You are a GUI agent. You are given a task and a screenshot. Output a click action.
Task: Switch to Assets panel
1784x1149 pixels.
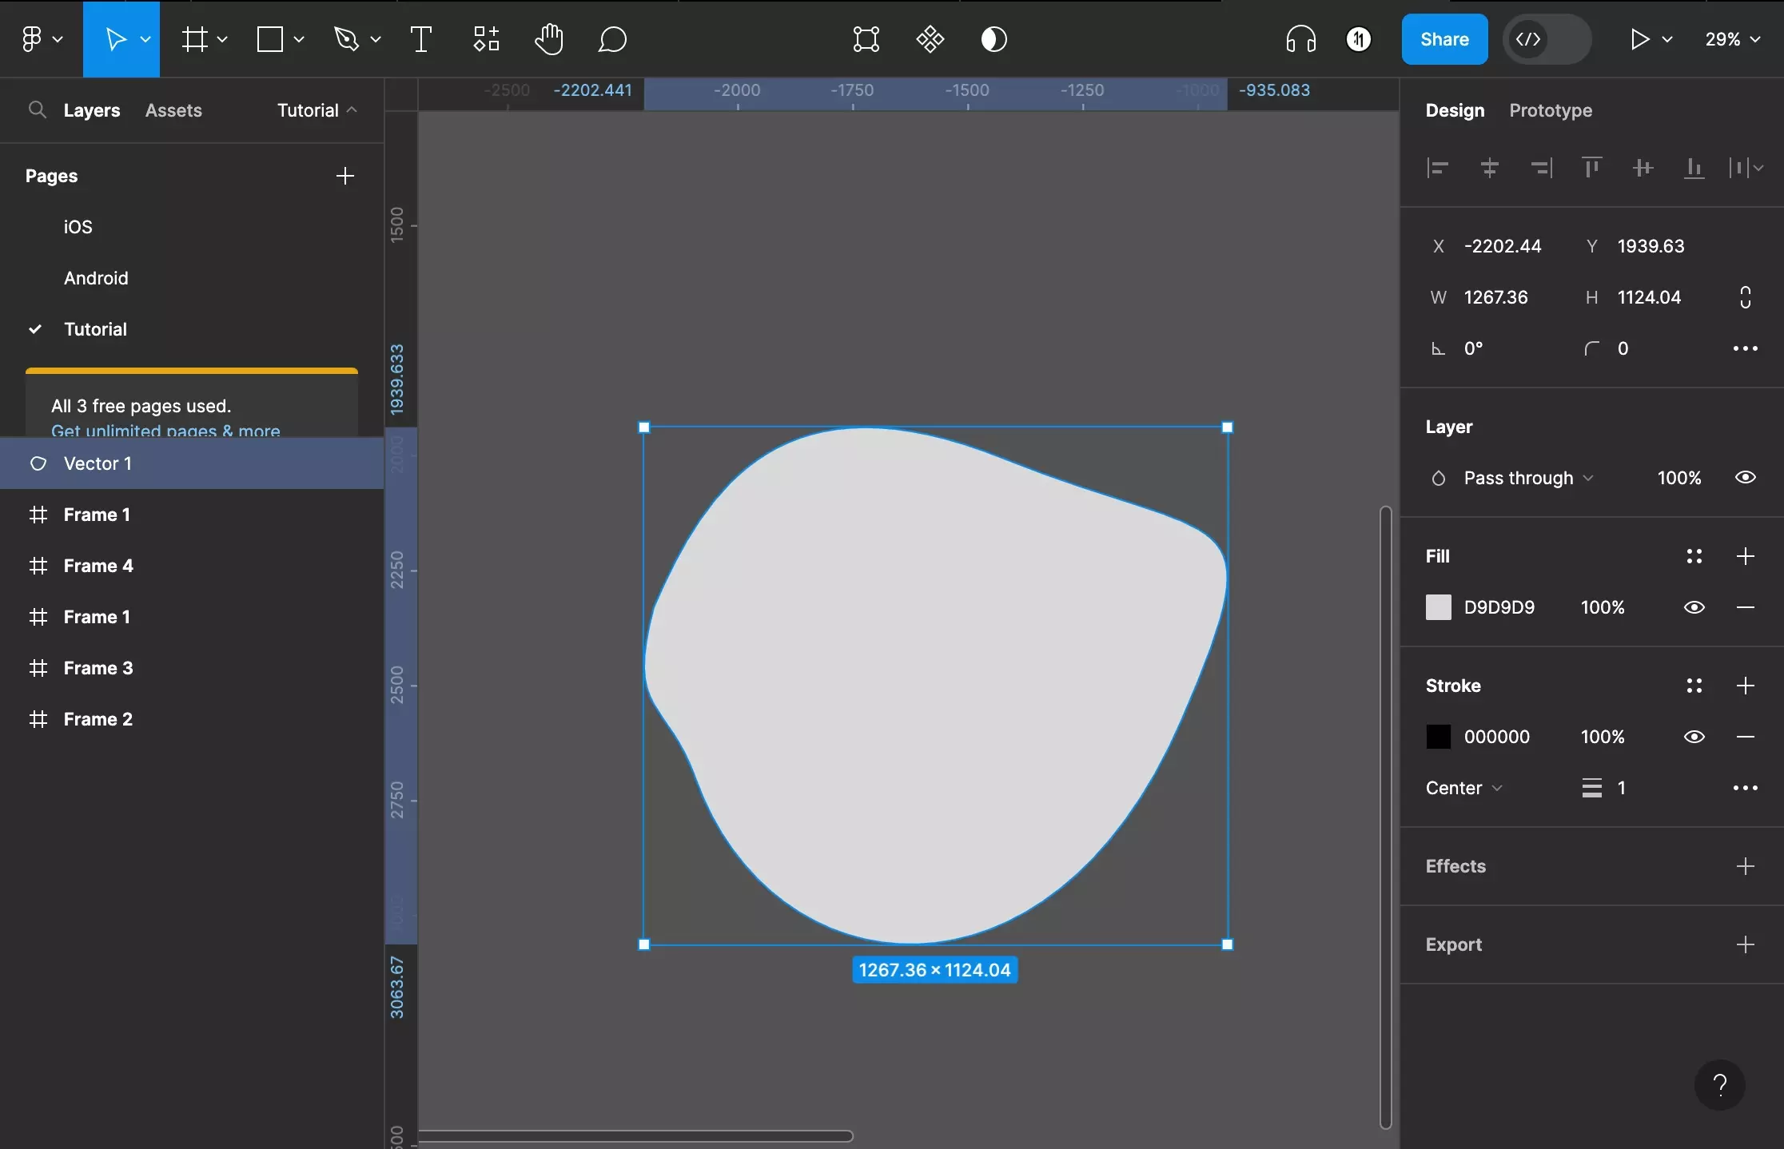(x=173, y=109)
